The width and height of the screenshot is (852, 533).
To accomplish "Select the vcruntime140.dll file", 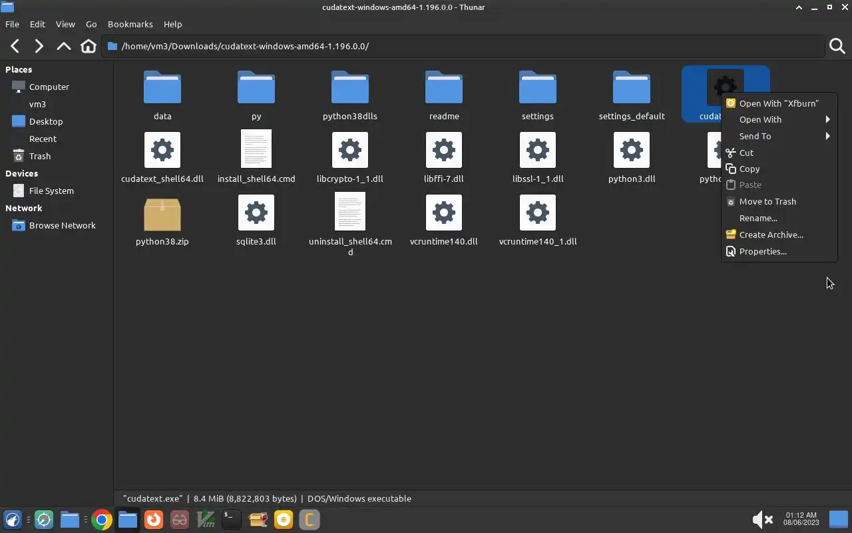I will (444, 220).
